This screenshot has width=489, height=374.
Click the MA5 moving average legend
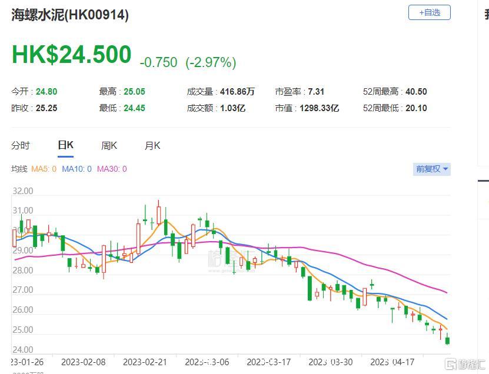(44, 169)
